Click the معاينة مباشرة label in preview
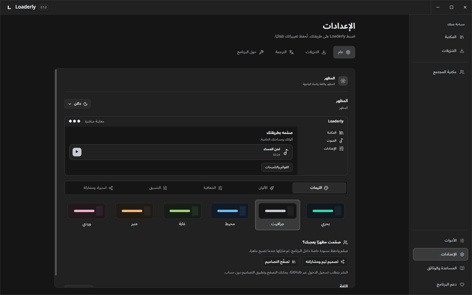The width and height of the screenshot is (472, 295). tap(95, 121)
